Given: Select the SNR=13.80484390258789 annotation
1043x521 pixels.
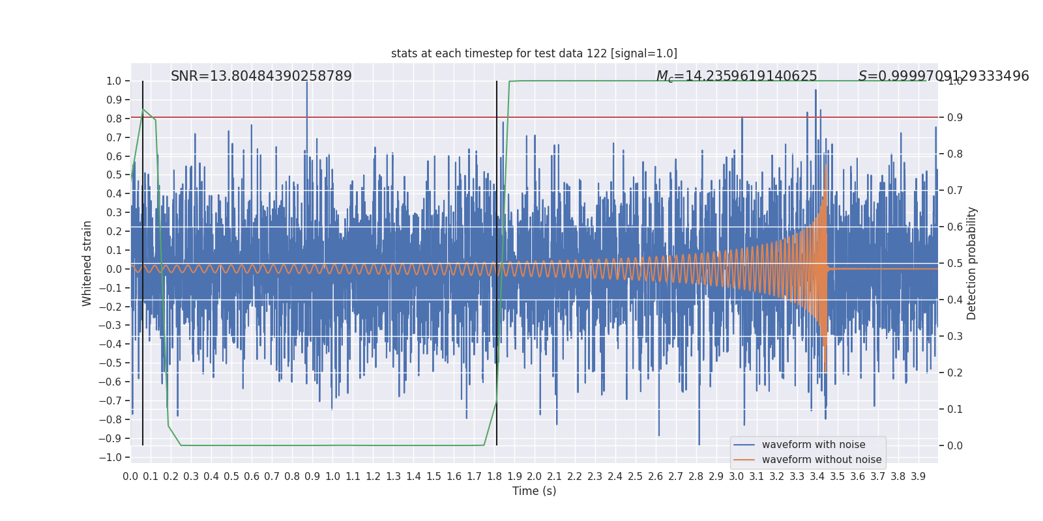Looking at the screenshot, I should (261, 76).
